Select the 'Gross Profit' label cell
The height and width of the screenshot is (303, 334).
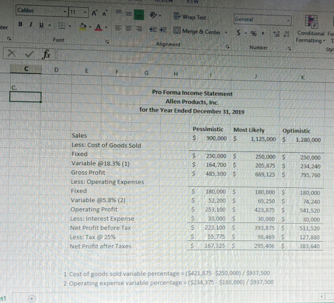pyautogui.click(x=88, y=172)
